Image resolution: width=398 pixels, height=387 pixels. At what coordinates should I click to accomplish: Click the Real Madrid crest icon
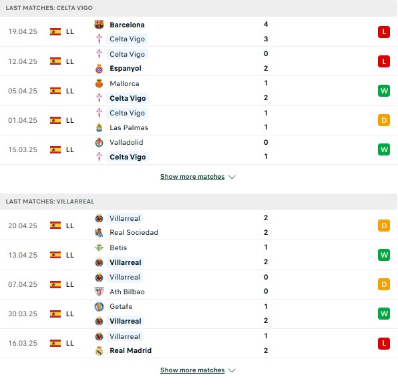99,350
